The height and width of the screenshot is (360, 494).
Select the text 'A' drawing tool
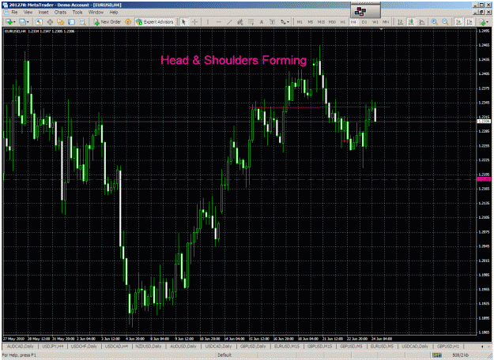(262, 22)
